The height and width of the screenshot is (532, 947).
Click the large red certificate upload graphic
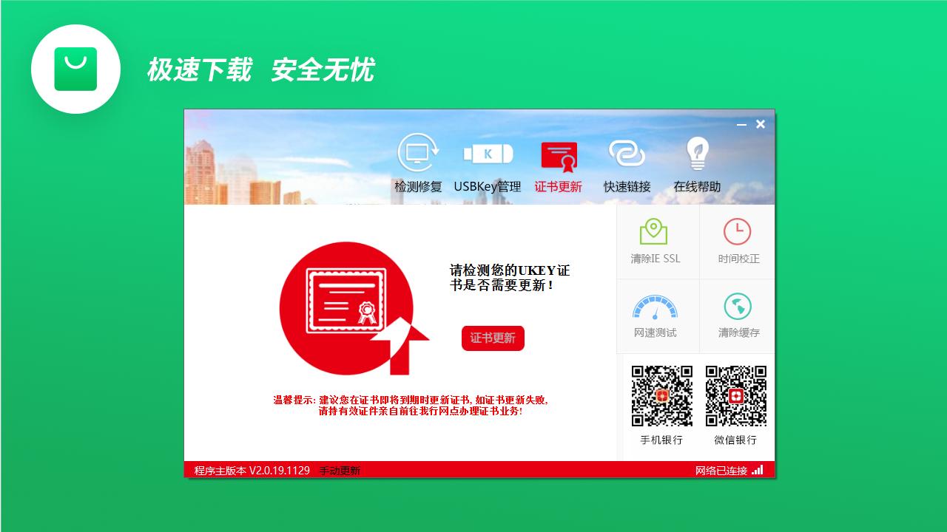[x=346, y=307]
